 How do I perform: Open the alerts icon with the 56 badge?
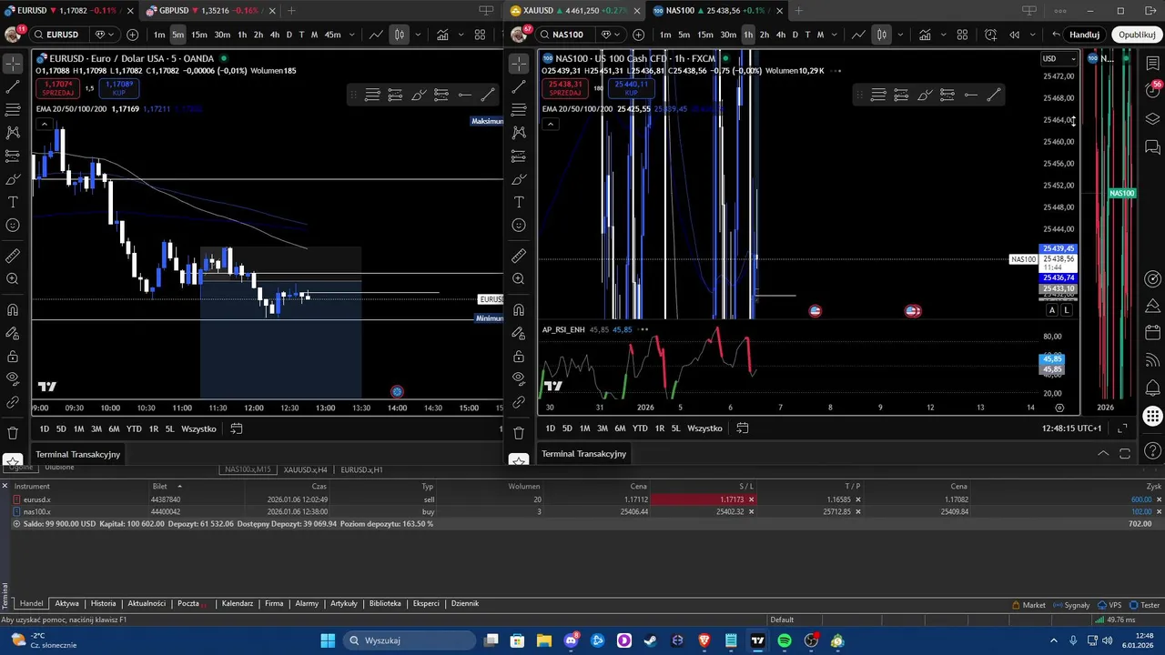coord(1152,89)
